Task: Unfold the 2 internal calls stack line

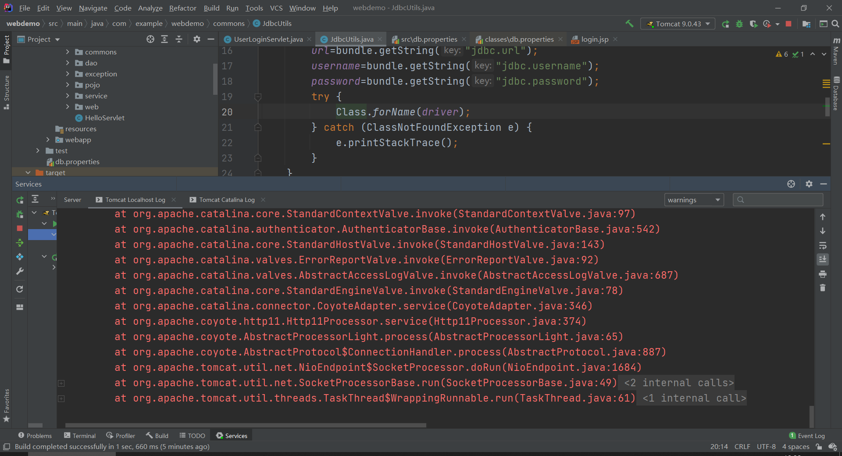Action: (x=61, y=383)
